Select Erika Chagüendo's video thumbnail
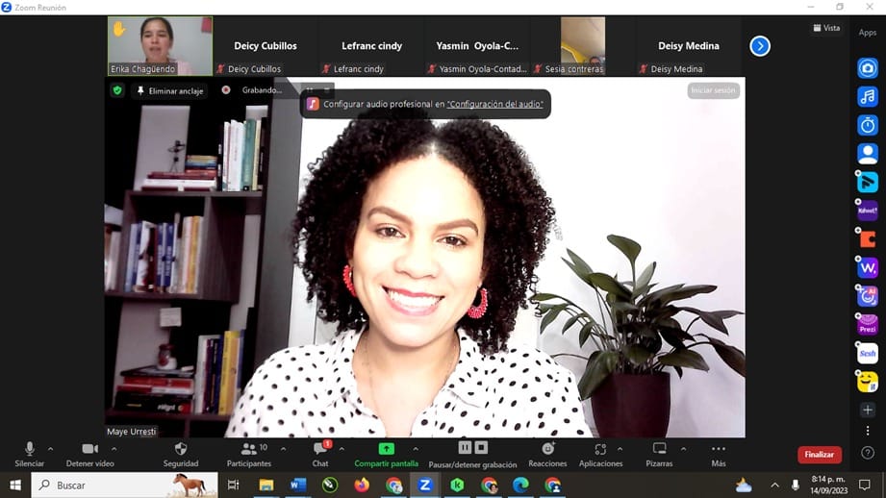The width and height of the screenshot is (886, 498). coord(160,45)
